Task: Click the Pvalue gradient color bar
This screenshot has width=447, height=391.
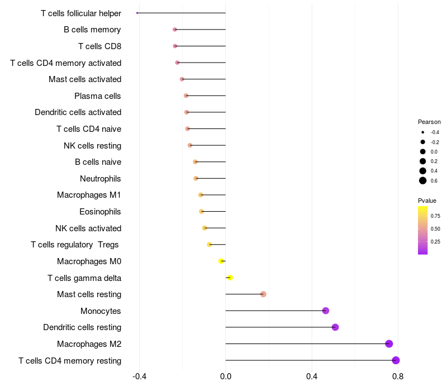Action: pyautogui.click(x=423, y=230)
